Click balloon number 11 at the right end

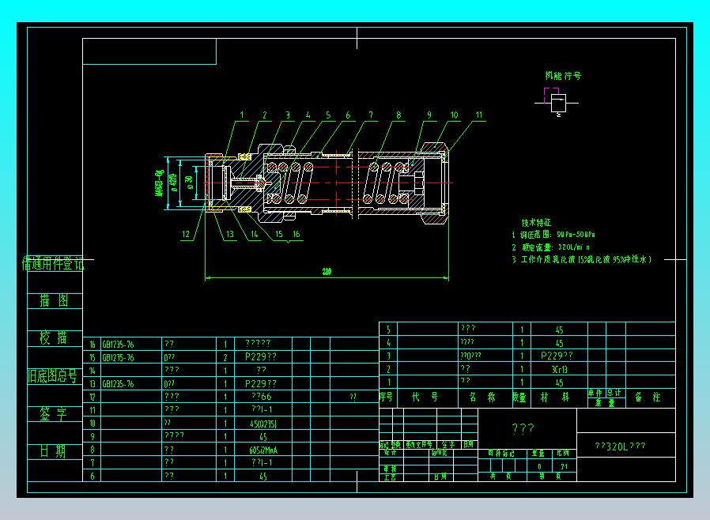click(479, 115)
